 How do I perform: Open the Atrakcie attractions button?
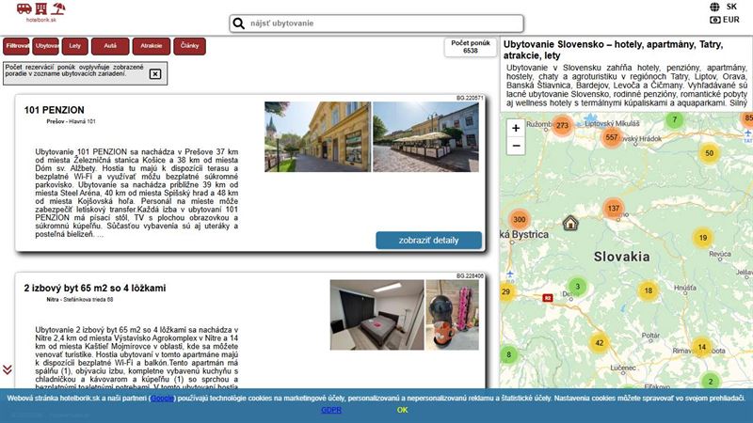click(x=152, y=46)
